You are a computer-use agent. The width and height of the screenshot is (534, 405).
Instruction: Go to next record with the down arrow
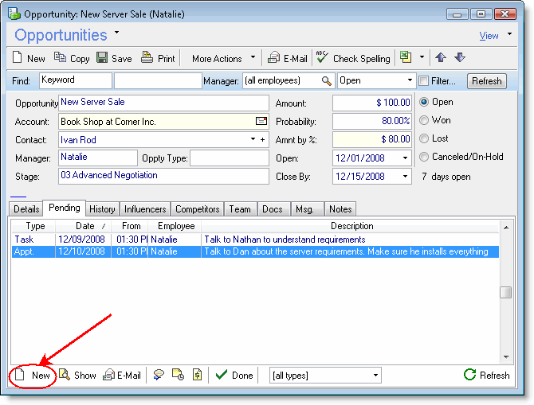(459, 58)
